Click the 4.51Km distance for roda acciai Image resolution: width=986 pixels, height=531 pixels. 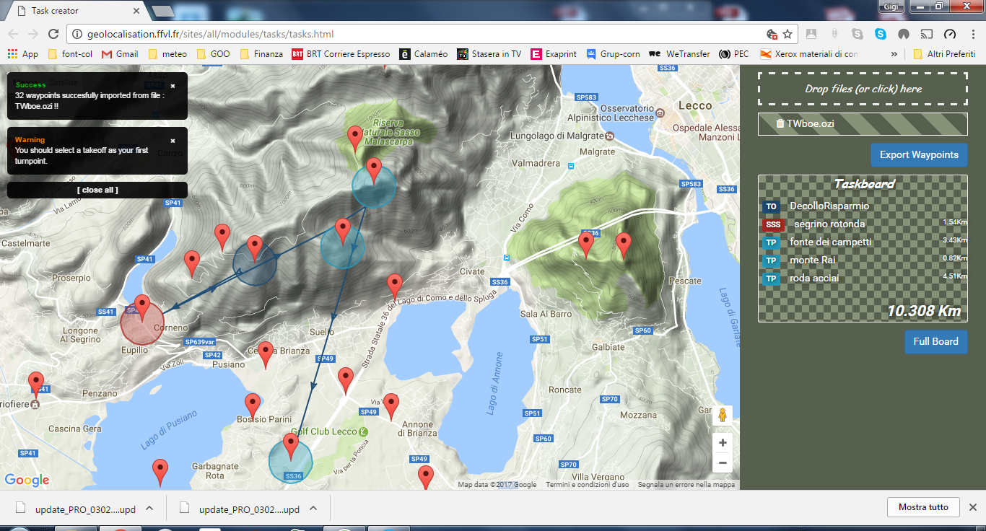[954, 276]
